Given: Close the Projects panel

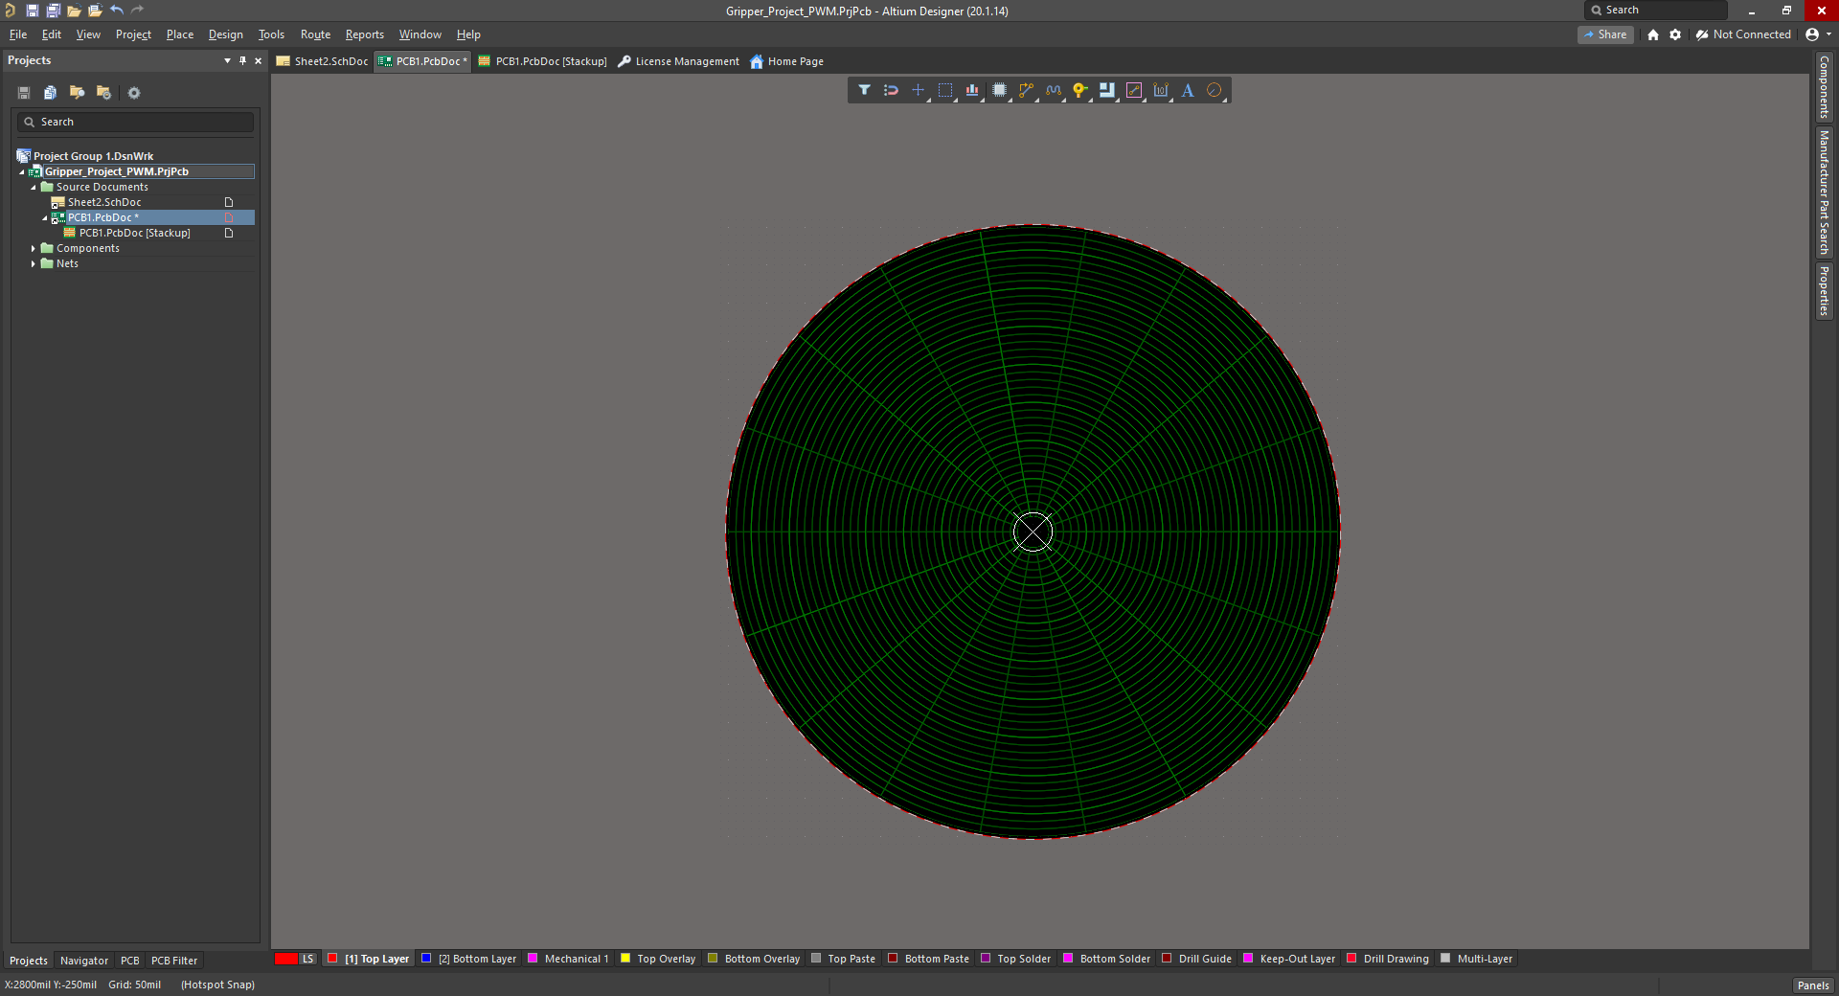Looking at the screenshot, I should (x=258, y=60).
